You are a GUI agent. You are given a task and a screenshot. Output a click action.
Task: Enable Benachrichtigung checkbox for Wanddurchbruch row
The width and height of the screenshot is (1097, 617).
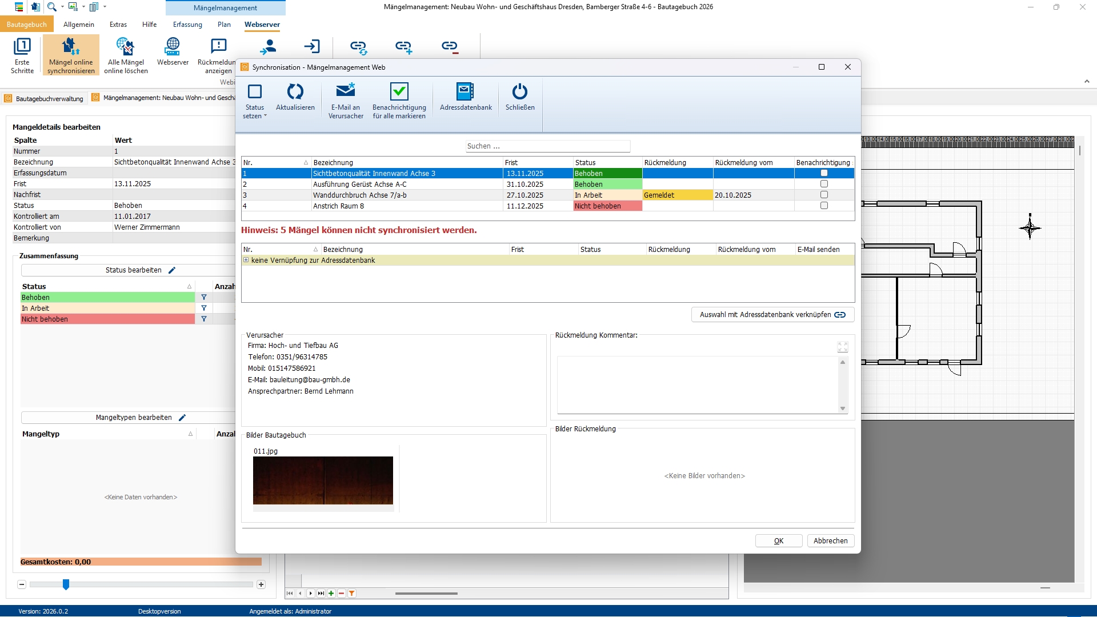(824, 195)
